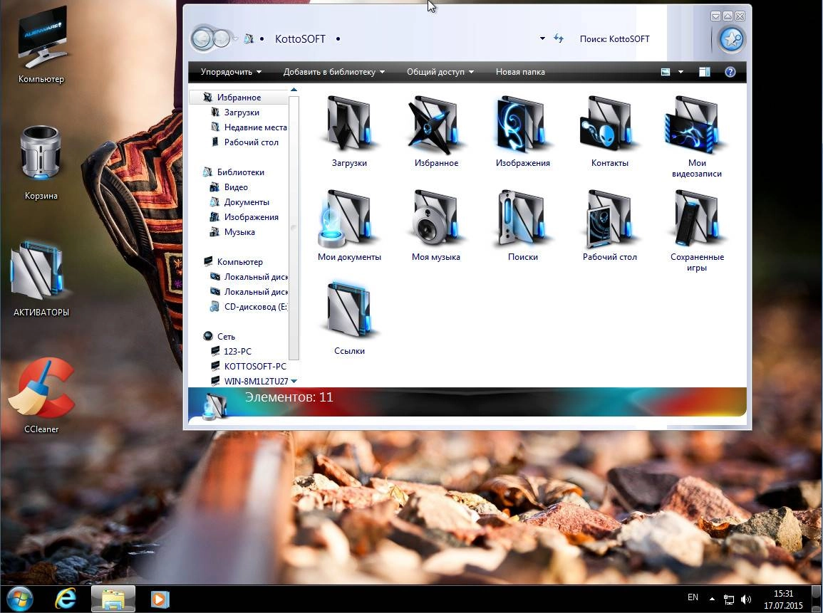Select the Рабочий стол folder in file pane
The width and height of the screenshot is (823, 613).
(609, 226)
